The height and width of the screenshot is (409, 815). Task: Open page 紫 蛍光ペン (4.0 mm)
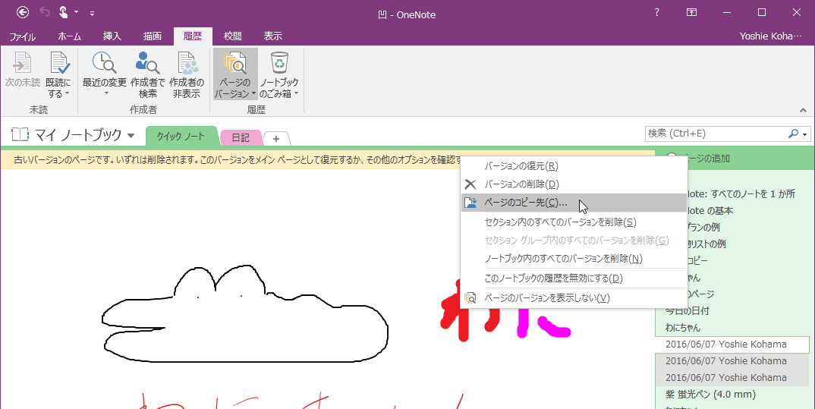(732, 394)
